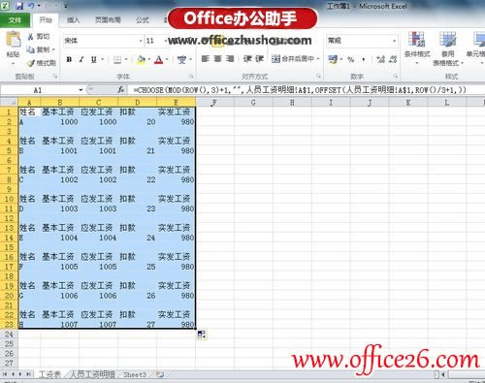Click horizontal scrollbar left arrow
Image resolution: width=485 pixels, height=383 pixels.
[x=442, y=374]
